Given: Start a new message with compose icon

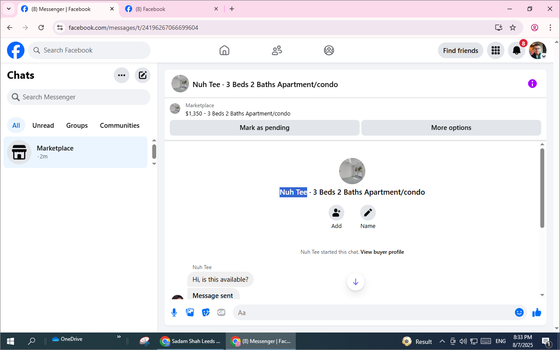Looking at the screenshot, I should click(143, 75).
